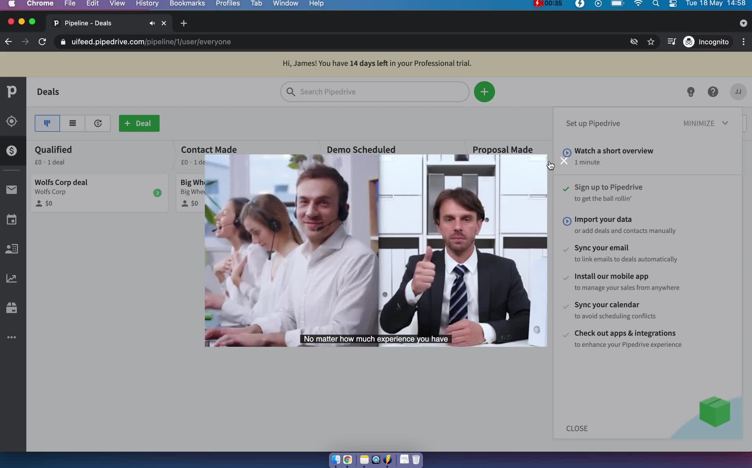Open Chrome View menu
752x468 pixels.
pyautogui.click(x=117, y=4)
